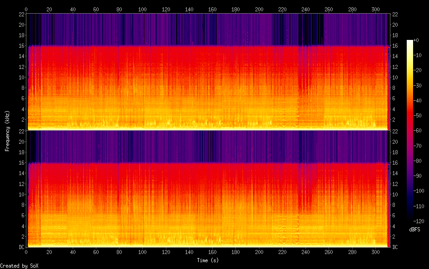This screenshot has height=269, width=429.
Task: Click "260" on the bottom time axis
Action: (329, 252)
